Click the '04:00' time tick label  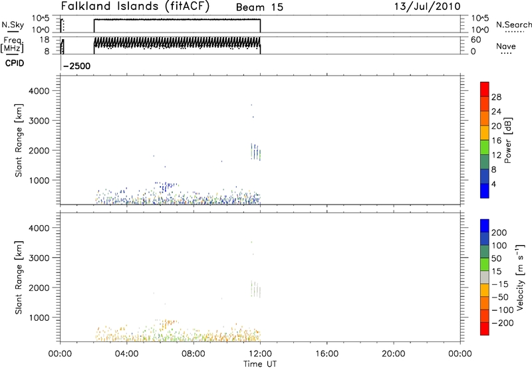[127, 354]
